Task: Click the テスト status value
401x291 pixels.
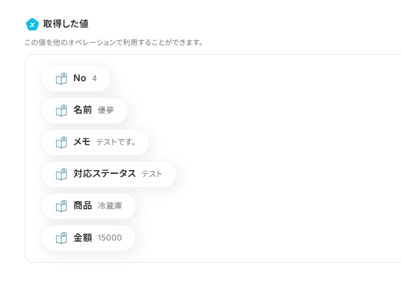Action: pyautogui.click(x=152, y=174)
